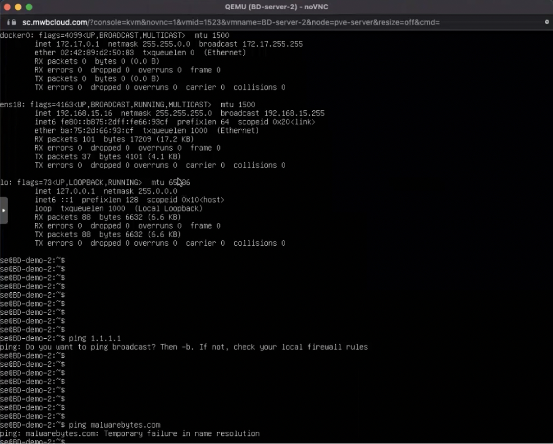
Task: Expand the noVNC control bar handle
Action: 4,211
